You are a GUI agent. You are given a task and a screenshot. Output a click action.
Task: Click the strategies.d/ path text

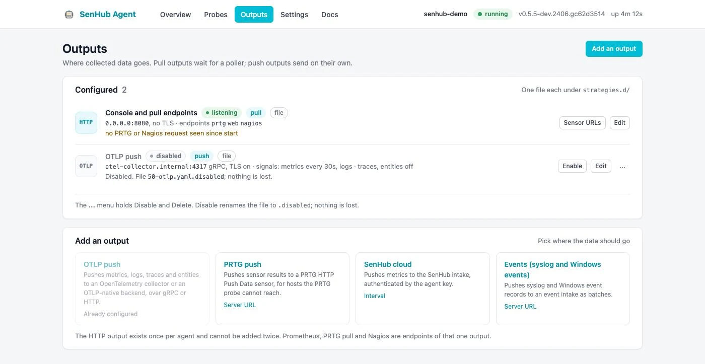pos(606,90)
